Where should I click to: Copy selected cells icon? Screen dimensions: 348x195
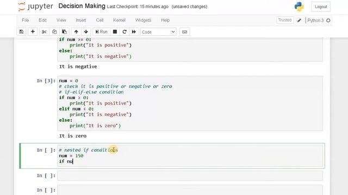click(54, 32)
